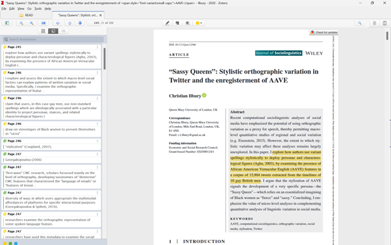Click the page number field 245
This screenshot has width=391, height=245.
click(x=94, y=23)
